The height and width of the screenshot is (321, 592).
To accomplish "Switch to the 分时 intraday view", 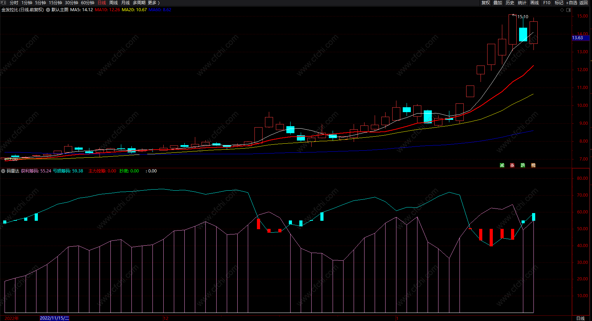I will (14, 3).
